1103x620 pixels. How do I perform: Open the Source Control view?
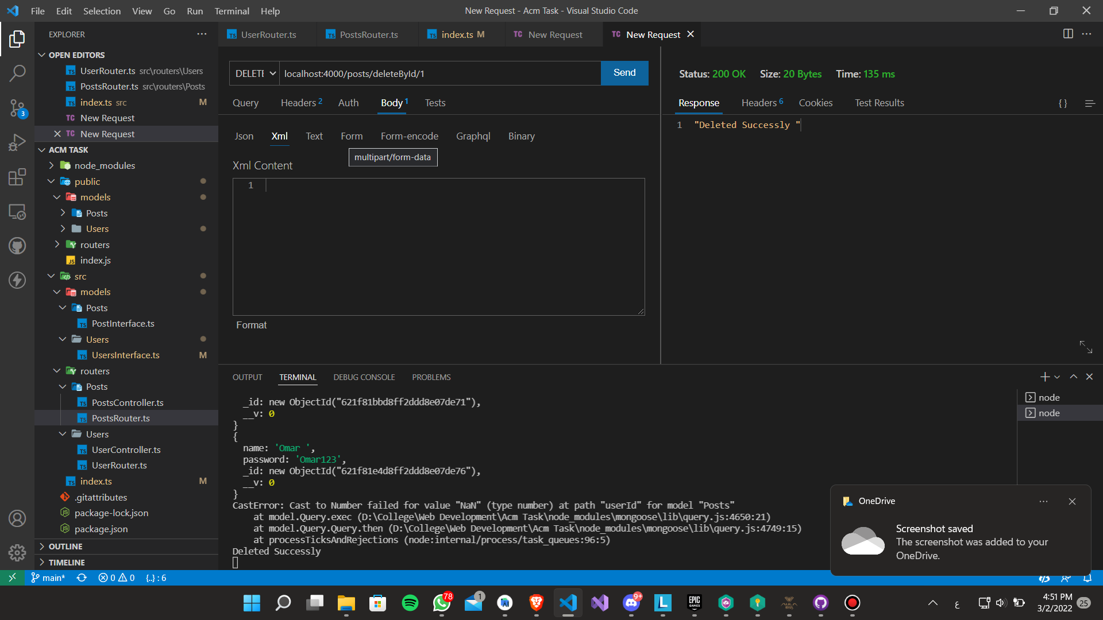tap(17, 108)
